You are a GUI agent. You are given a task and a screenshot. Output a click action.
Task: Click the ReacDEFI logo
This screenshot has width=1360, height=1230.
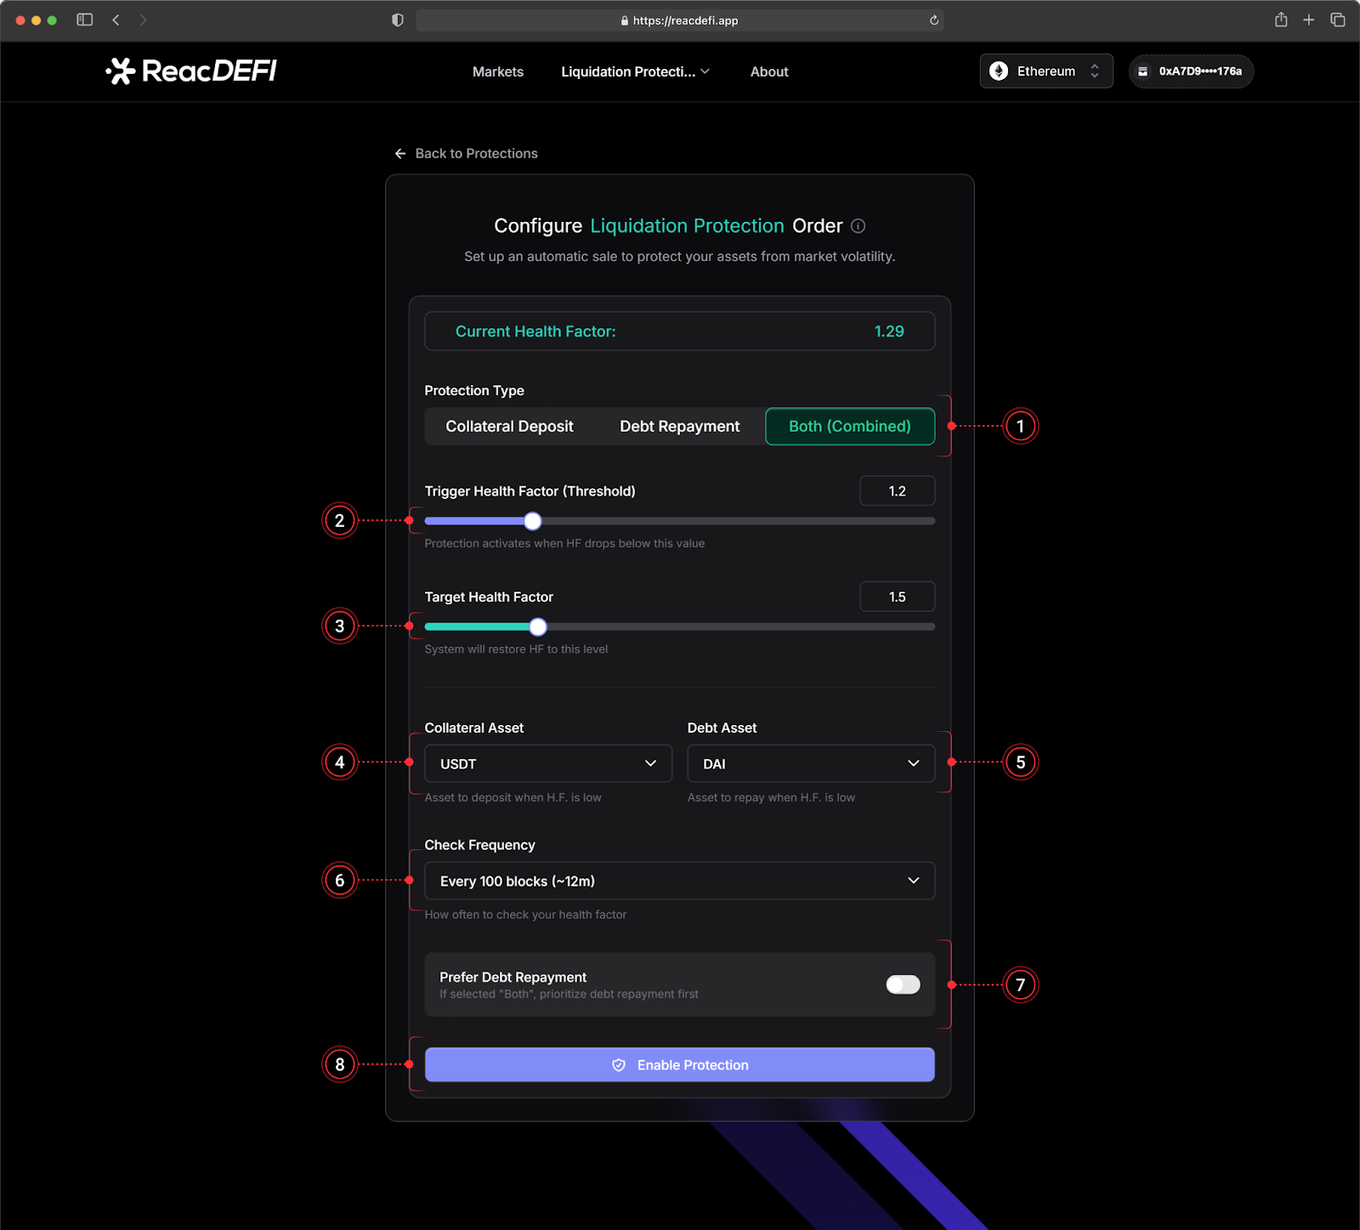(191, 71)
